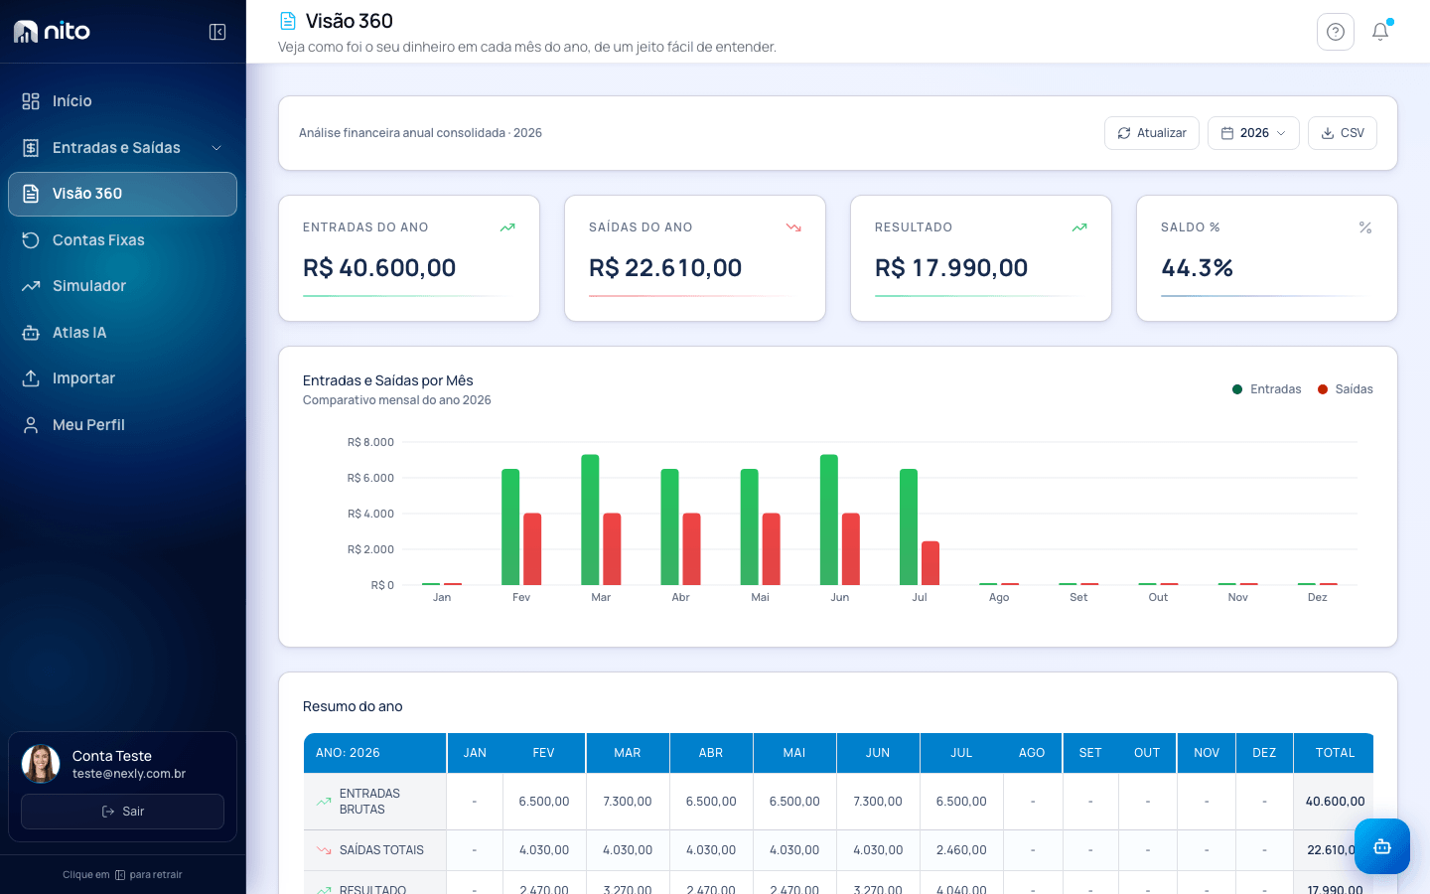Click the Início dashboard icon

point(31,101)
